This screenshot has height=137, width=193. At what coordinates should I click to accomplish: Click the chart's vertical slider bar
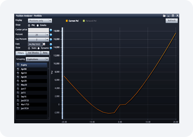[x=62, y=73]
